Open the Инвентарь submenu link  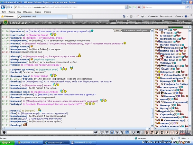point(121,23)
